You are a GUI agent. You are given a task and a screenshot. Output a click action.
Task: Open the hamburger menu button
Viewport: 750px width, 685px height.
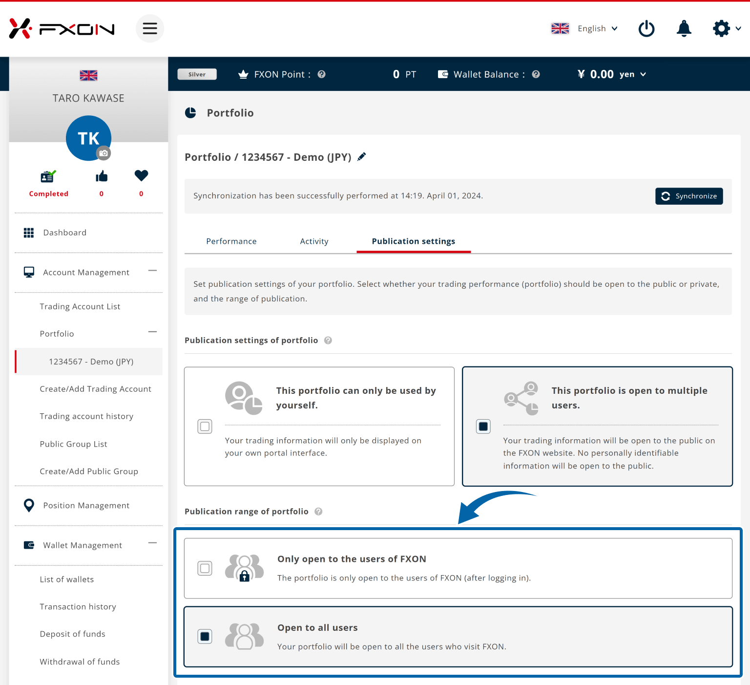pos(150,28)
